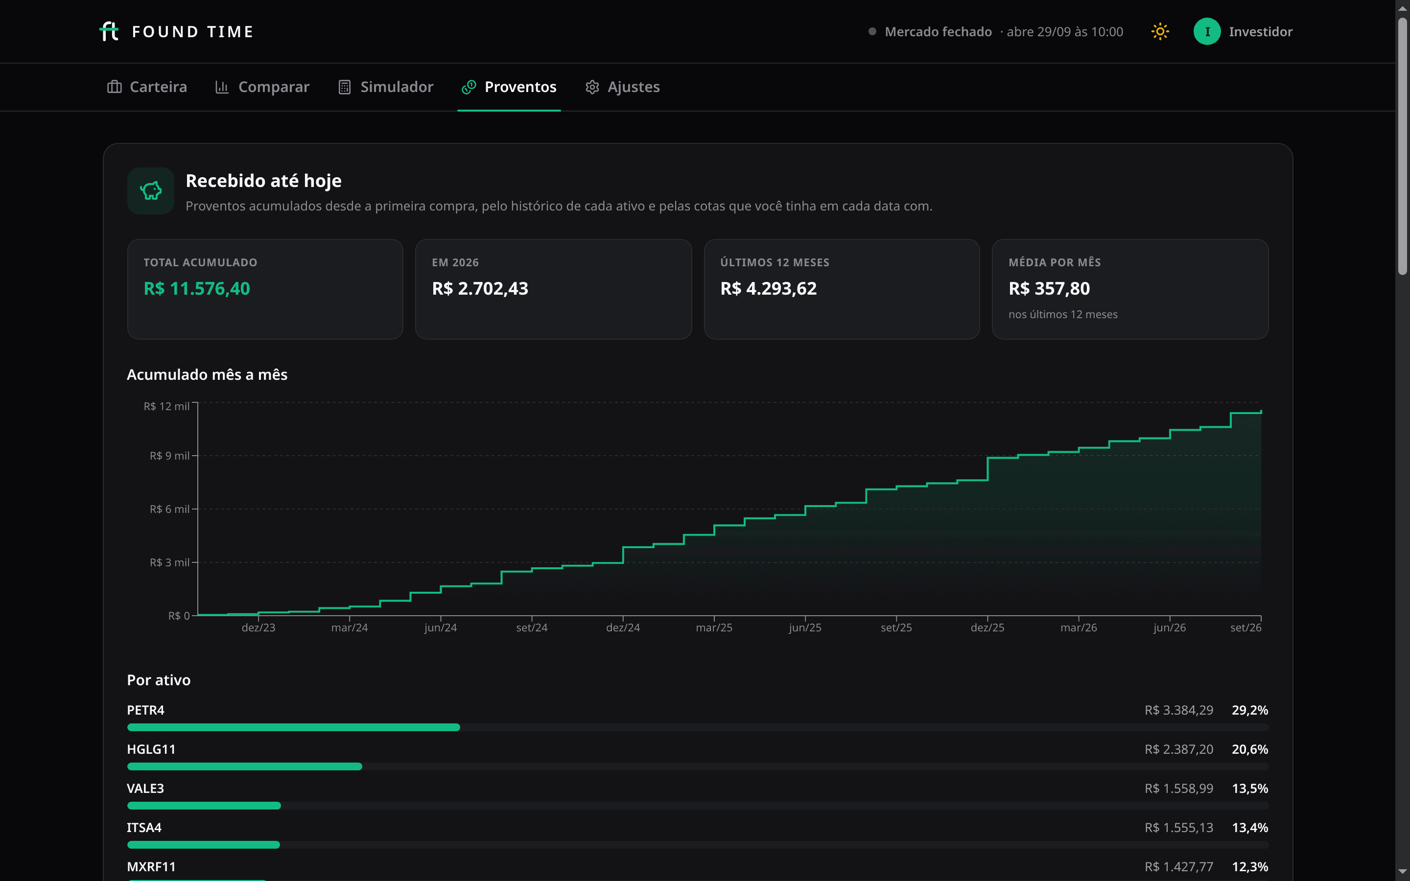Click the Proventos coins icon
The height and width of the screenshot is (881, 1410).
pyautogui.click(x=469, y=87)
